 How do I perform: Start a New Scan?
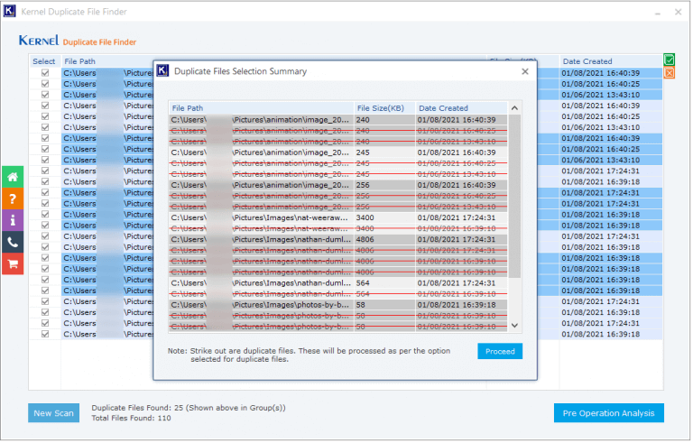55,413
